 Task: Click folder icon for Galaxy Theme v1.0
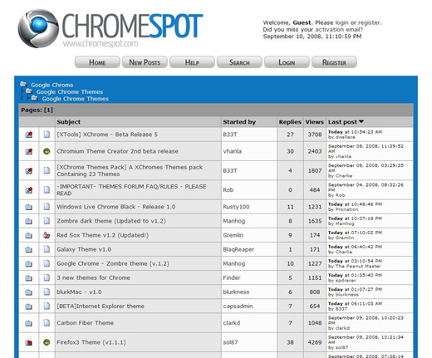pyautogui.click(x=28, y=250)
